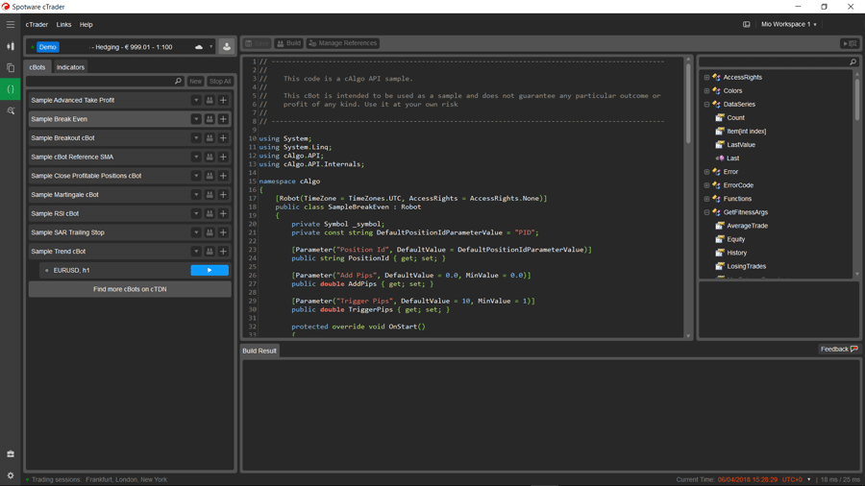
Task: Click the Manage References button
Action: click(342, 43)
